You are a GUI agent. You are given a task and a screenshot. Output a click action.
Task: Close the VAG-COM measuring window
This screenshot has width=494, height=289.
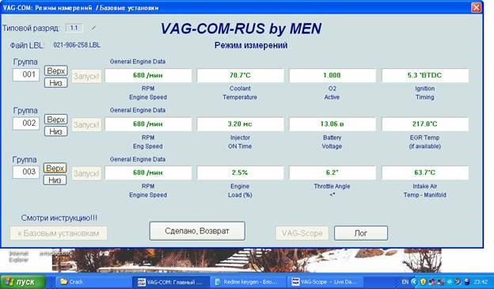[x=476, y=8]
